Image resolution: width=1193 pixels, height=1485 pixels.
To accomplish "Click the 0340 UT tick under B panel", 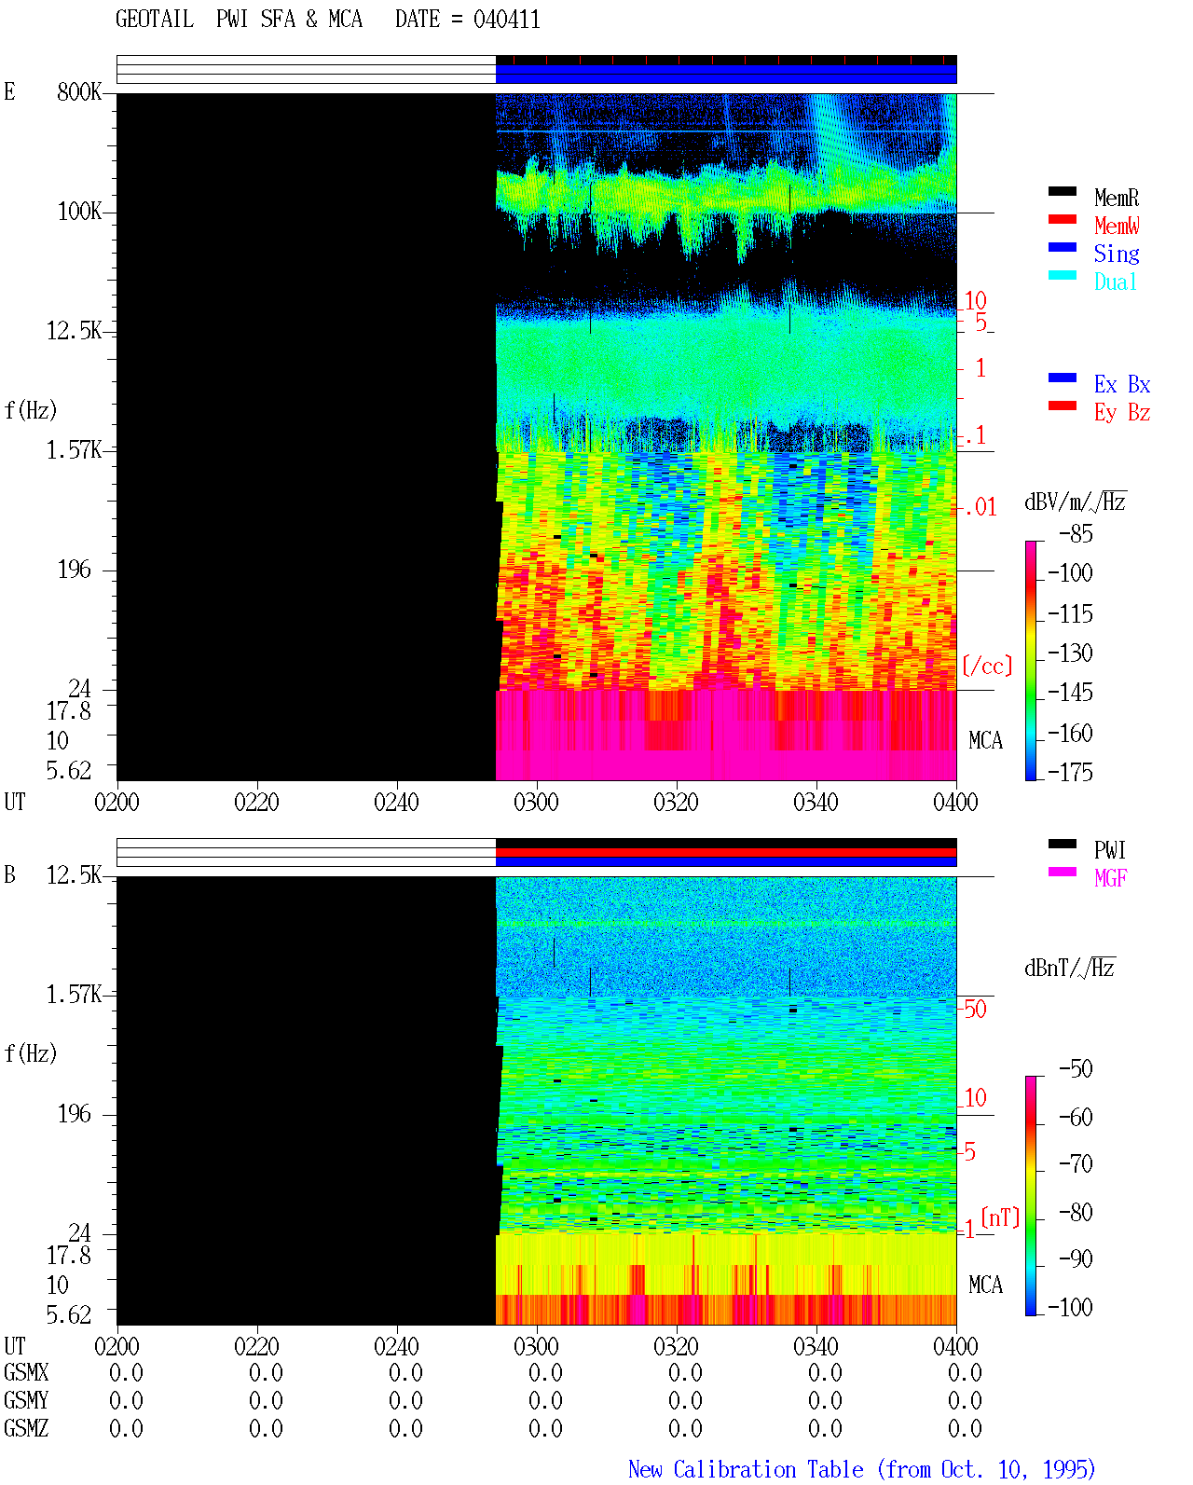I will coord(816,1346).
